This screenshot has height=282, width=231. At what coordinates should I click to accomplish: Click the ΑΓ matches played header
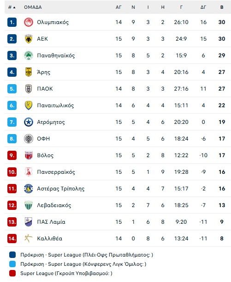coord(118,7)
